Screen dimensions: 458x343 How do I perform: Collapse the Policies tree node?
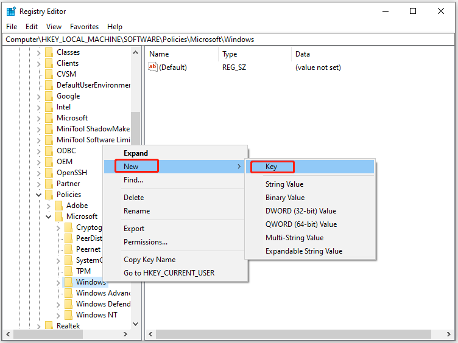pos(38,195)
